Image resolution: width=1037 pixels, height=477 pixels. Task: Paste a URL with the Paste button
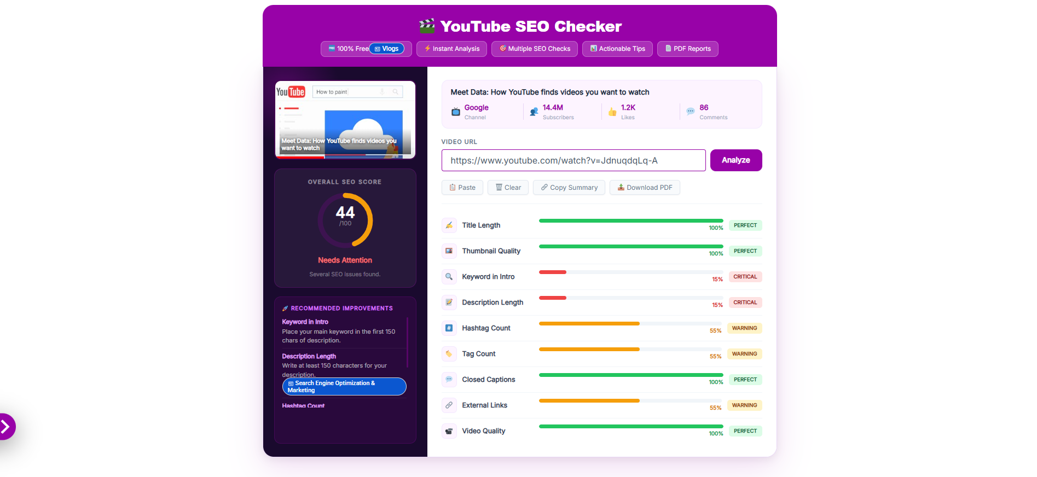pos(462,188)
